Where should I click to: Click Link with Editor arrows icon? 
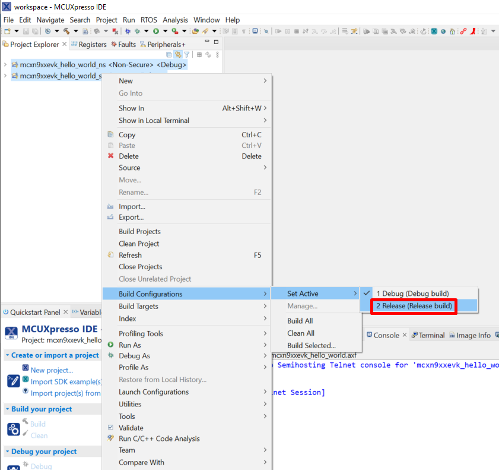click(x=178, y=55)
